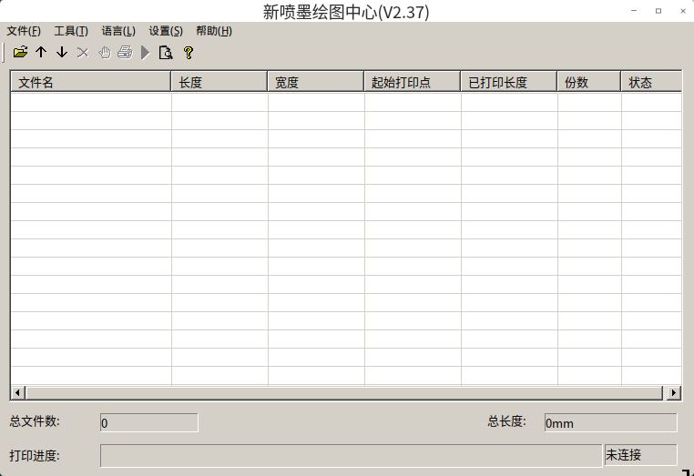Viewport: 694px width, 476px height.
Task: Click the yellow question mark help icon
Action: [x=188, y=53]
